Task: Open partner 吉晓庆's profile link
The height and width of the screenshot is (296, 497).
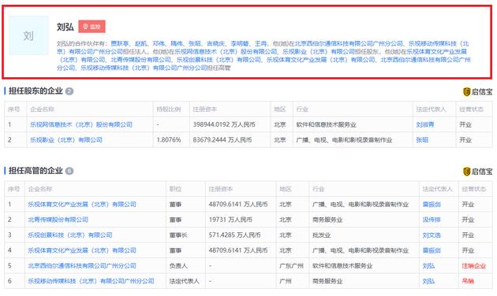Action: point(215,43)
